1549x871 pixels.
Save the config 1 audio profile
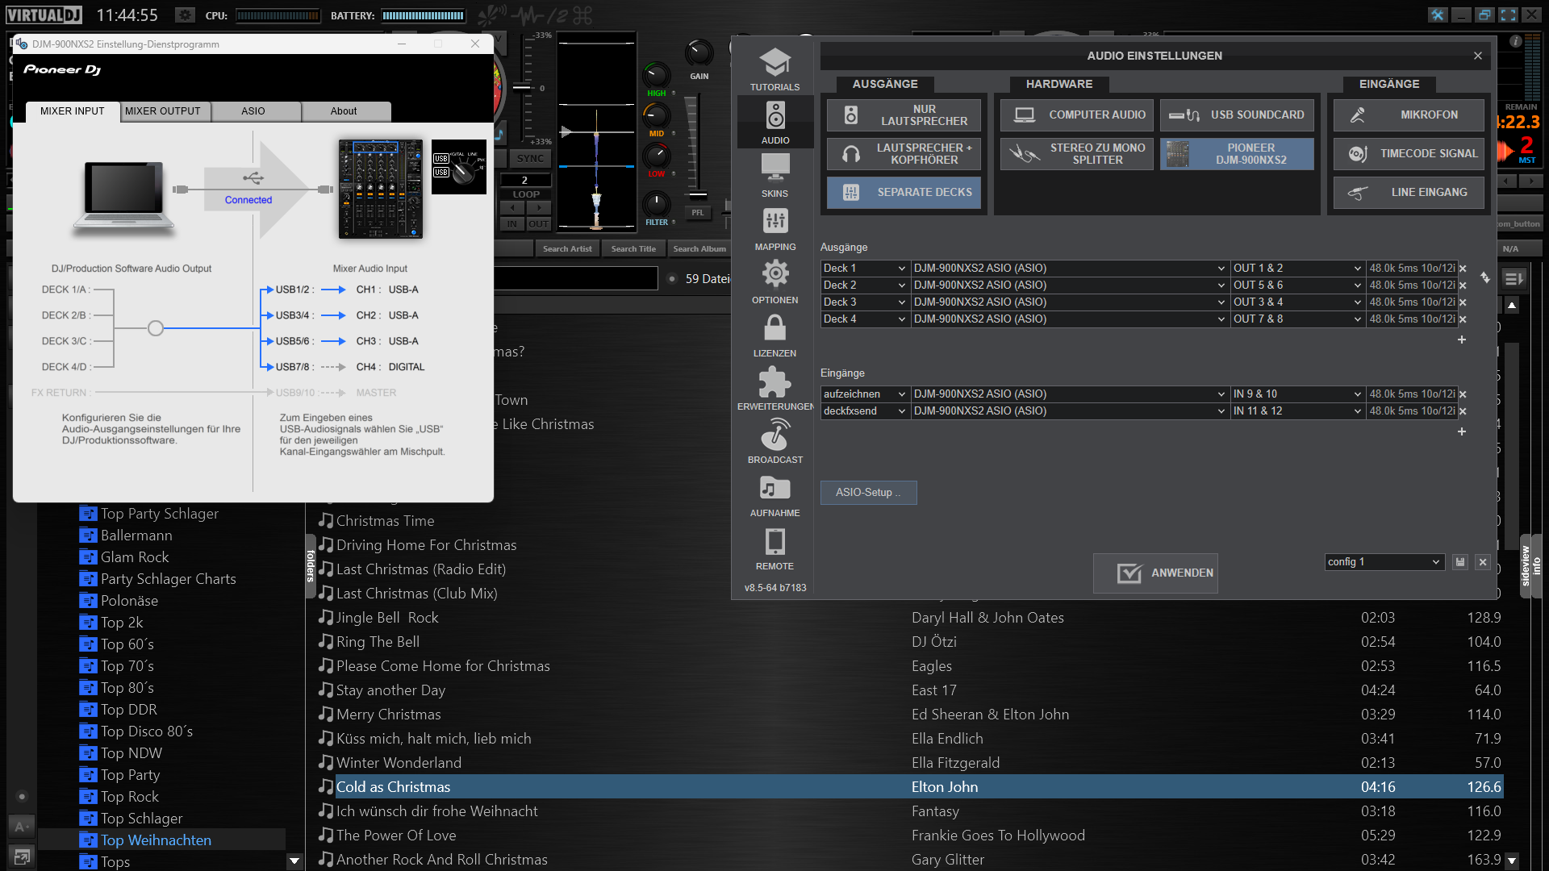1460,562
